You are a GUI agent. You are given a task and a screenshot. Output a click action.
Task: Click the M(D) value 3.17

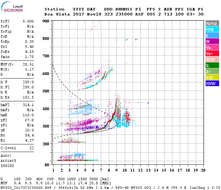(29, 69)
